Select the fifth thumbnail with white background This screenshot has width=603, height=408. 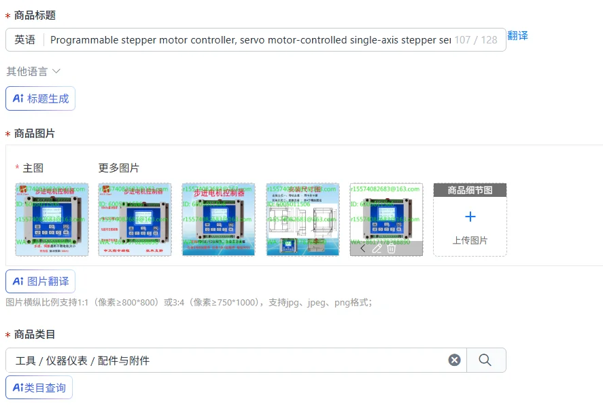[386, 219]
